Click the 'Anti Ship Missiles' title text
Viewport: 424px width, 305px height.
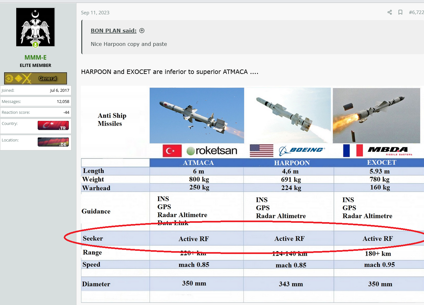[x=112, y=120]
